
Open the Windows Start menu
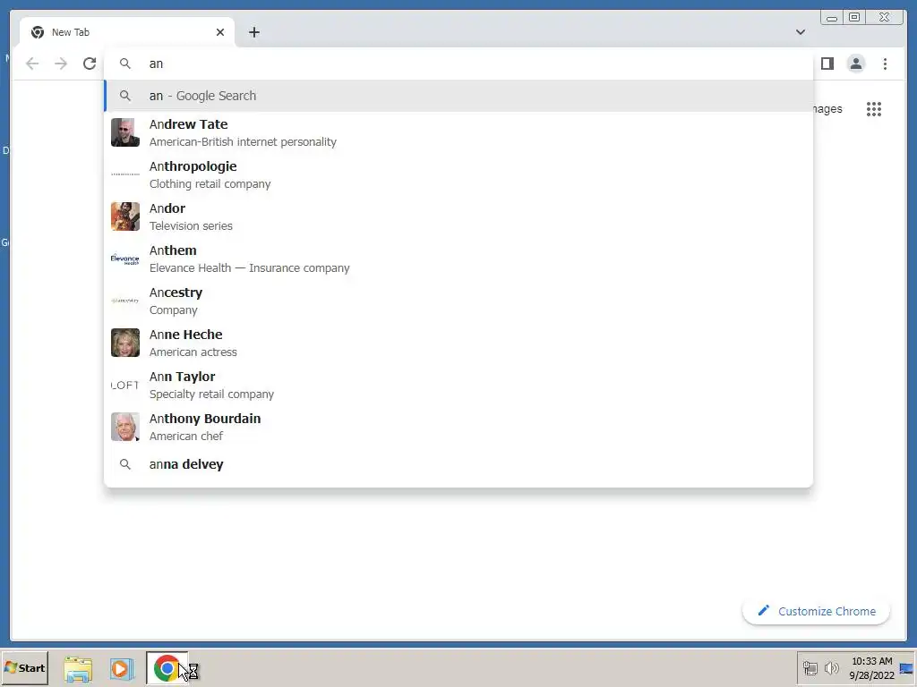pos(24,667)
